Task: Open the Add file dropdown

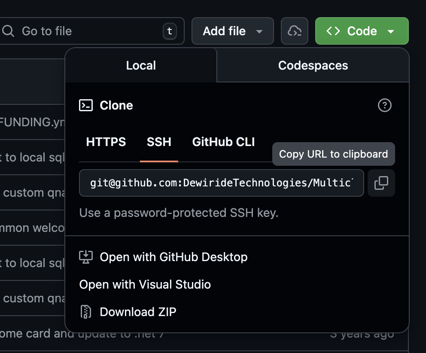Action: (x=232, y=30)
